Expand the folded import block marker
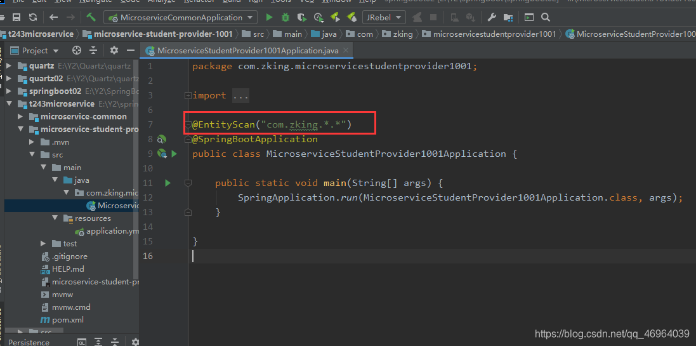696x346 pixels. coord(188,95)
